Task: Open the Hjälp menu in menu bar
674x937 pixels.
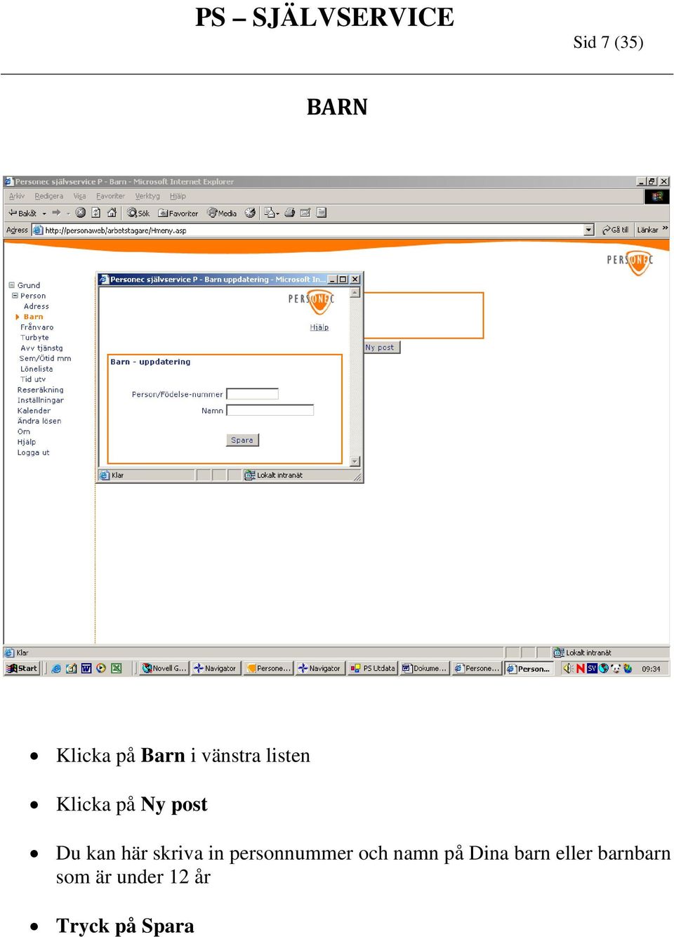Action: (178, 196)
